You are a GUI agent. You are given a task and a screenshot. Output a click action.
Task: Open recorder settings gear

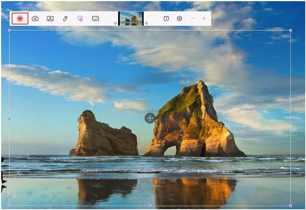179,18
